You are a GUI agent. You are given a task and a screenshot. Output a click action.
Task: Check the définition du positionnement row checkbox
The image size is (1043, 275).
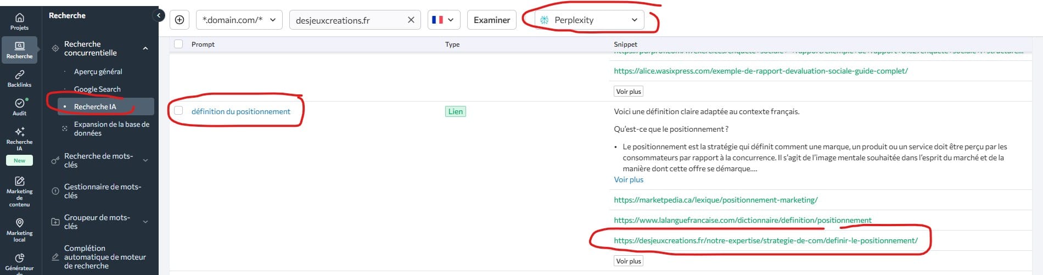(x=178, y=111)
